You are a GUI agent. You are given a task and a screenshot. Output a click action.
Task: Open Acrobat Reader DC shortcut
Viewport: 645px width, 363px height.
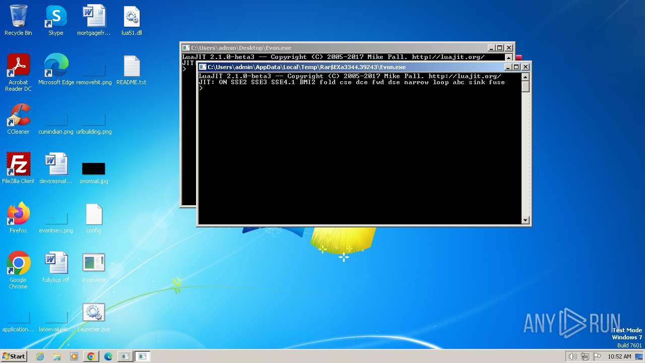tap(18, 73)
